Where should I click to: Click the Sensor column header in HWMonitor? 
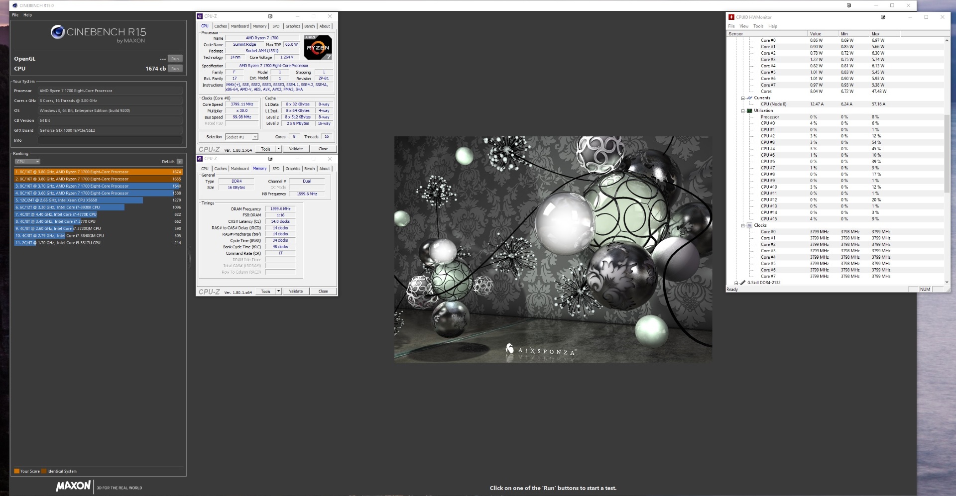point(767,34)
